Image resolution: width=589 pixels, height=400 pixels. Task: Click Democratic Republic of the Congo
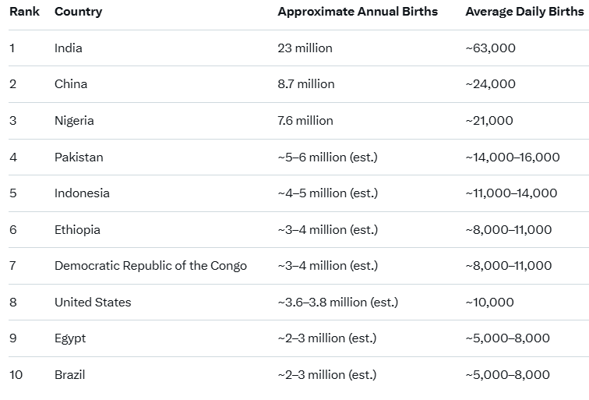click(x=150, y=266)
